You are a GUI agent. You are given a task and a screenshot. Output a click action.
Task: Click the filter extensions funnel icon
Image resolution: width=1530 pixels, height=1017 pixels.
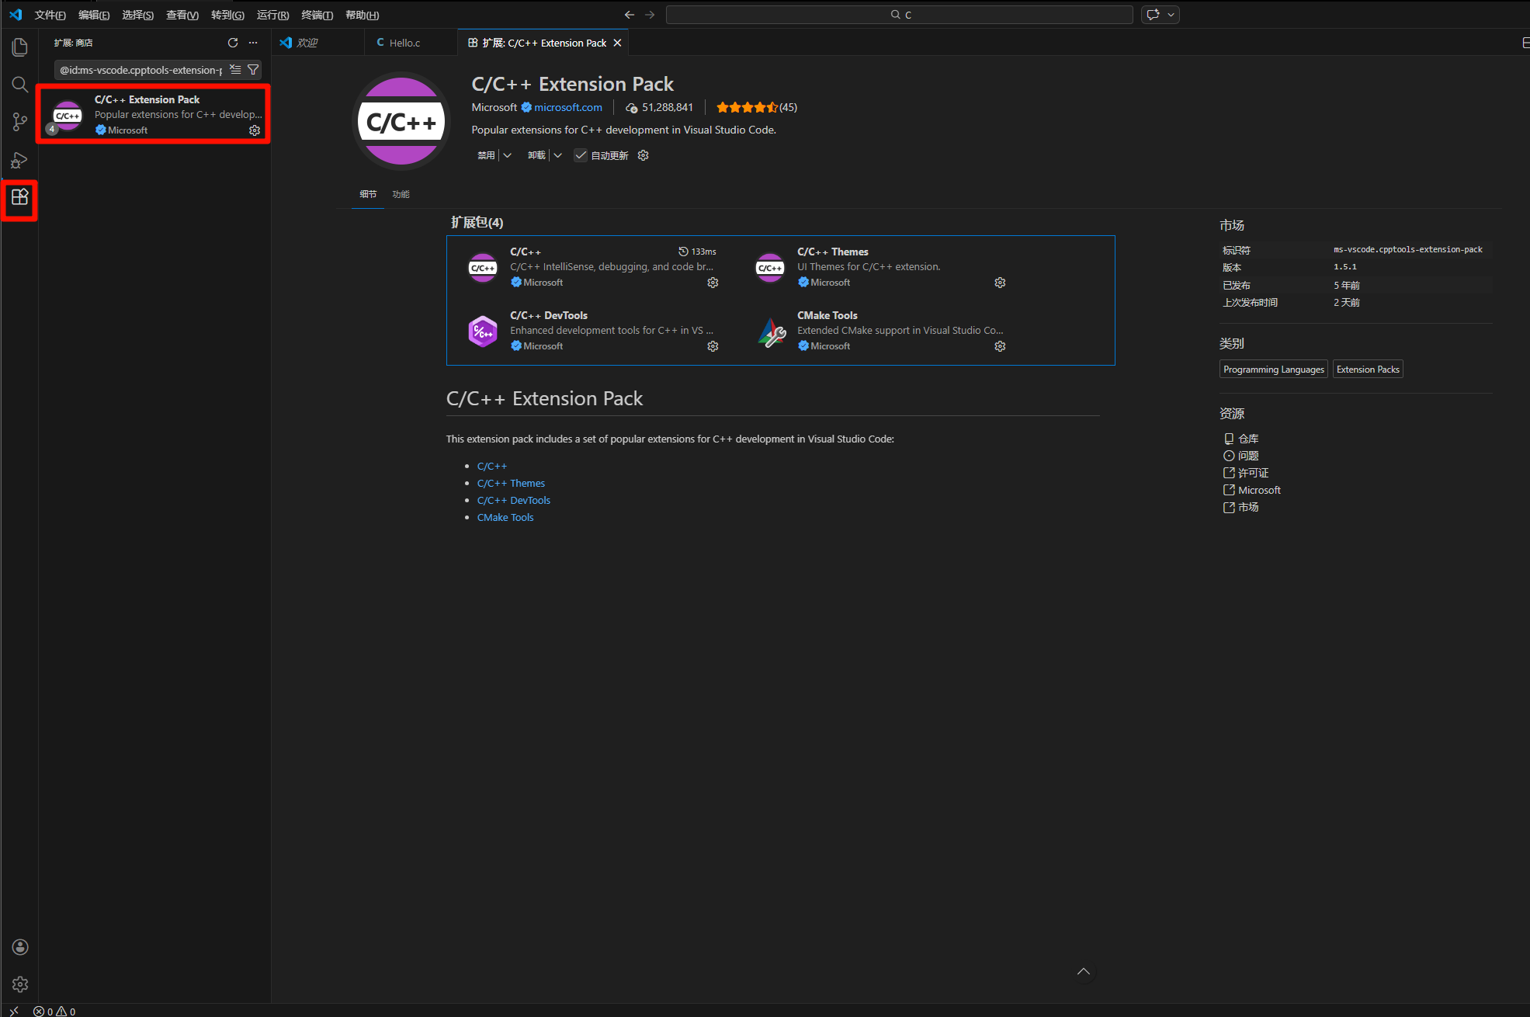253,70
